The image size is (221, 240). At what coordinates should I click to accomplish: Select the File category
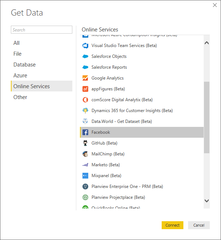[42, 54]
